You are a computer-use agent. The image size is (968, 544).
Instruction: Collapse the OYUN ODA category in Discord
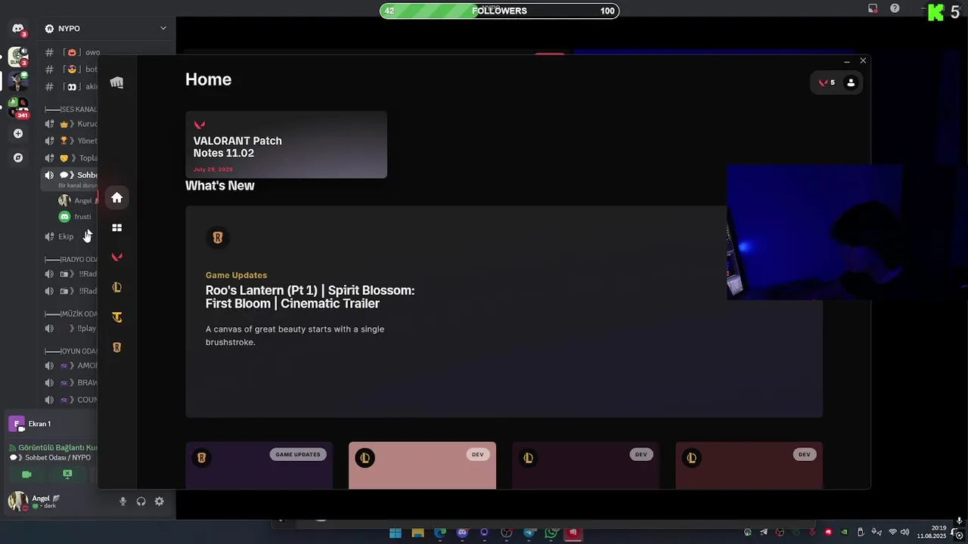click(71, 351)
